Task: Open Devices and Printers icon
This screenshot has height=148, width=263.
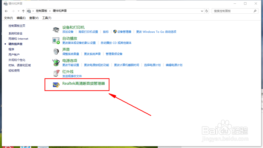Action: pos(56,30)
